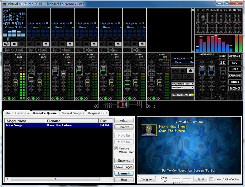Move crossfader right with the double-right arrow
245x187 pixels.
[149, 106]
